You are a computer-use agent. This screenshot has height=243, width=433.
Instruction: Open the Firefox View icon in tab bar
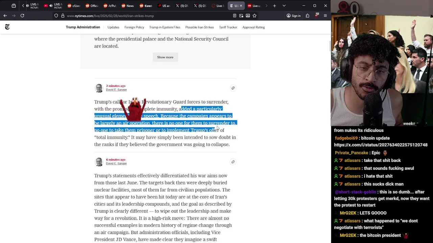click(14, 6)
